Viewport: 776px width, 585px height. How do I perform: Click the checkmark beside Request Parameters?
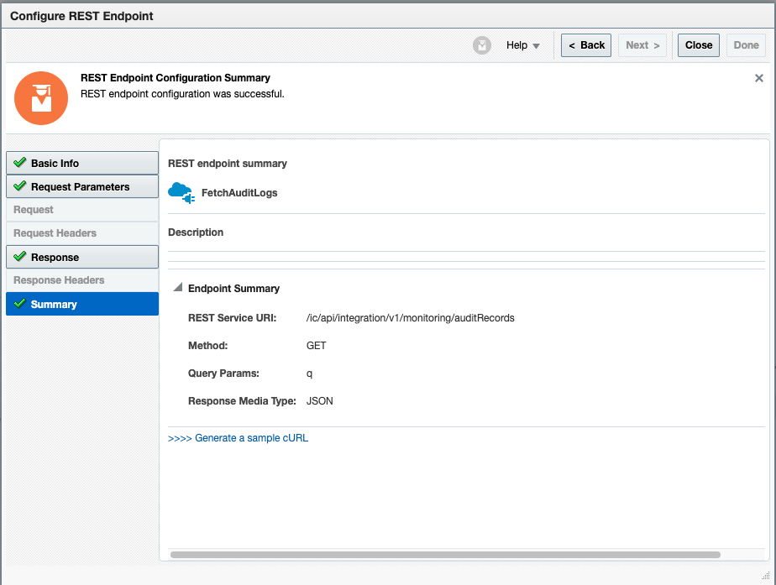pyautogui.click(x=18, y=186)
